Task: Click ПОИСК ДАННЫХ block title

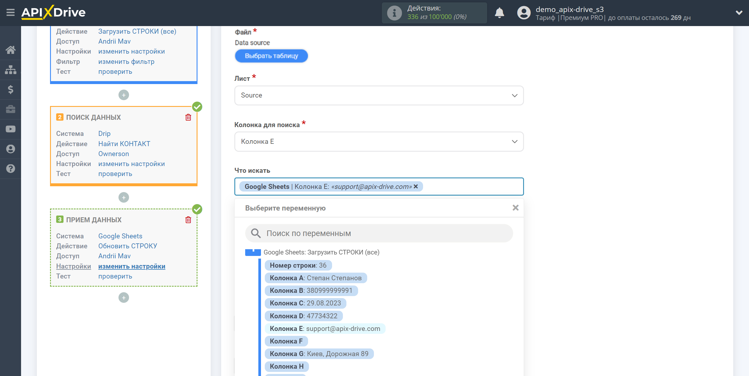Action: tap(93, 117)
